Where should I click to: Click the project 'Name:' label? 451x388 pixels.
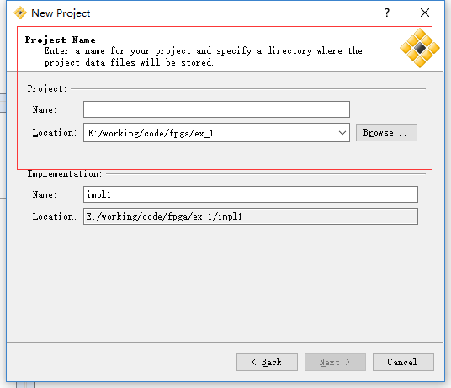[45, 110]
